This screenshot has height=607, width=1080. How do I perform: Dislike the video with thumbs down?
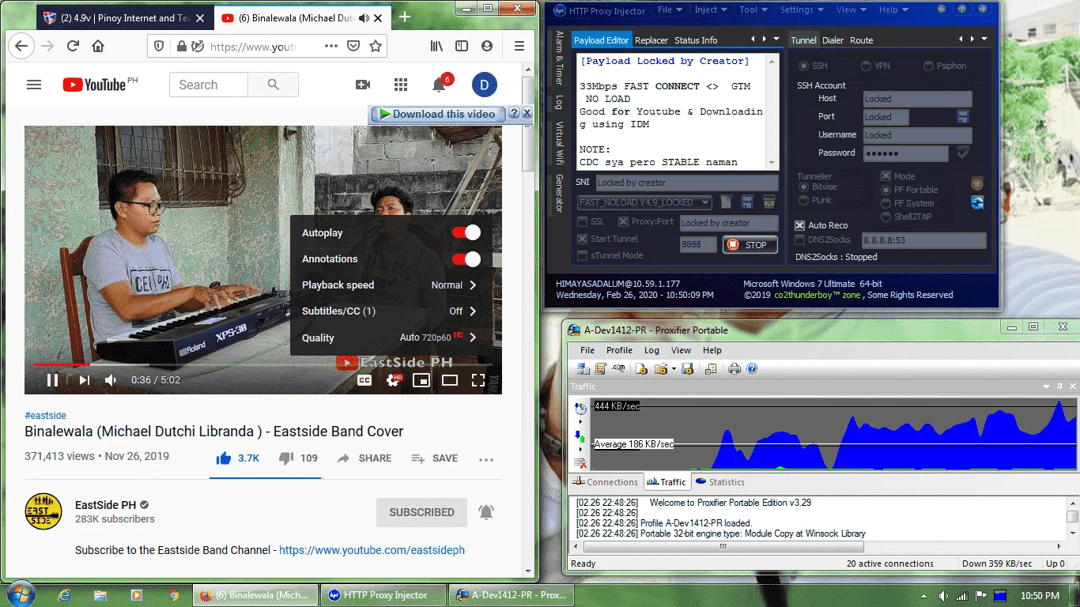click(286, 458)
